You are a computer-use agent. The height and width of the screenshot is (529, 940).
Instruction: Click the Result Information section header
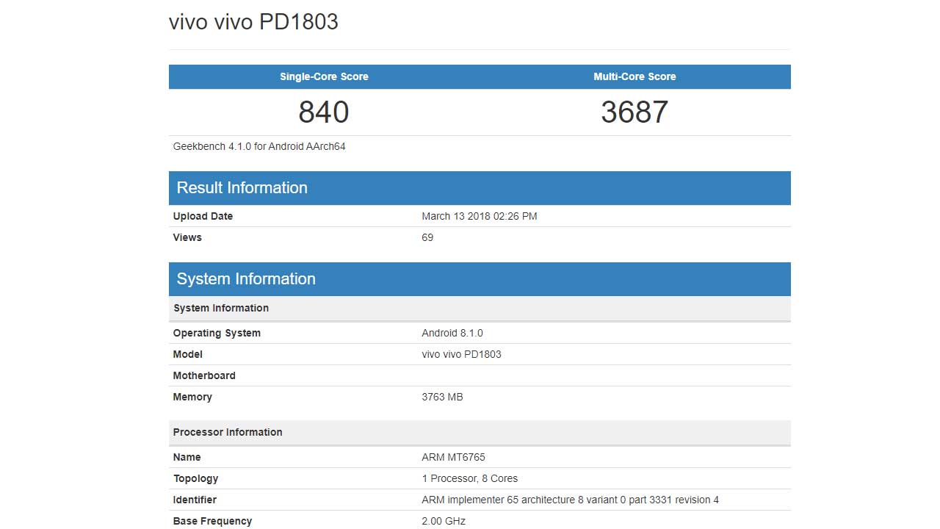point(480,188)
